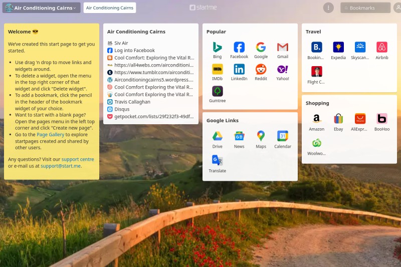Click the support@start.me email link
The height and width of the screenshot is (267, 401).
pyautogui.click(x=61, y=166)
